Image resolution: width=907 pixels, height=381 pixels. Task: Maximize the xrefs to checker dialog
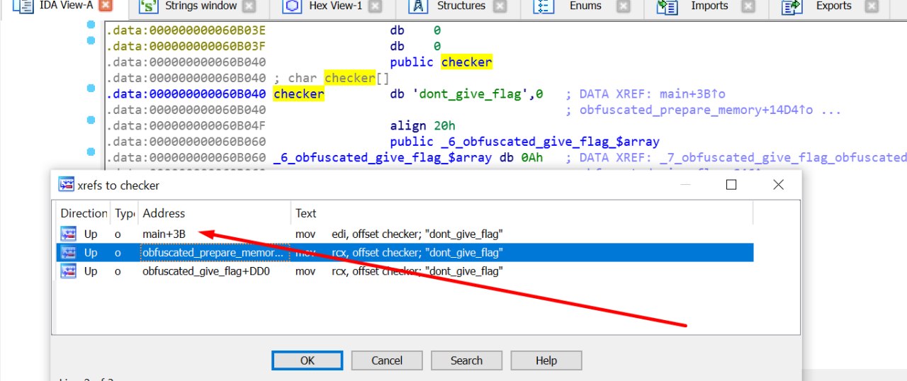[x=731, y=185]
